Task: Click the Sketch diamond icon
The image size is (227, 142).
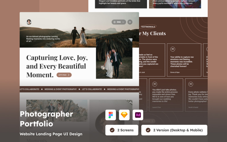Action: (124, 115)
